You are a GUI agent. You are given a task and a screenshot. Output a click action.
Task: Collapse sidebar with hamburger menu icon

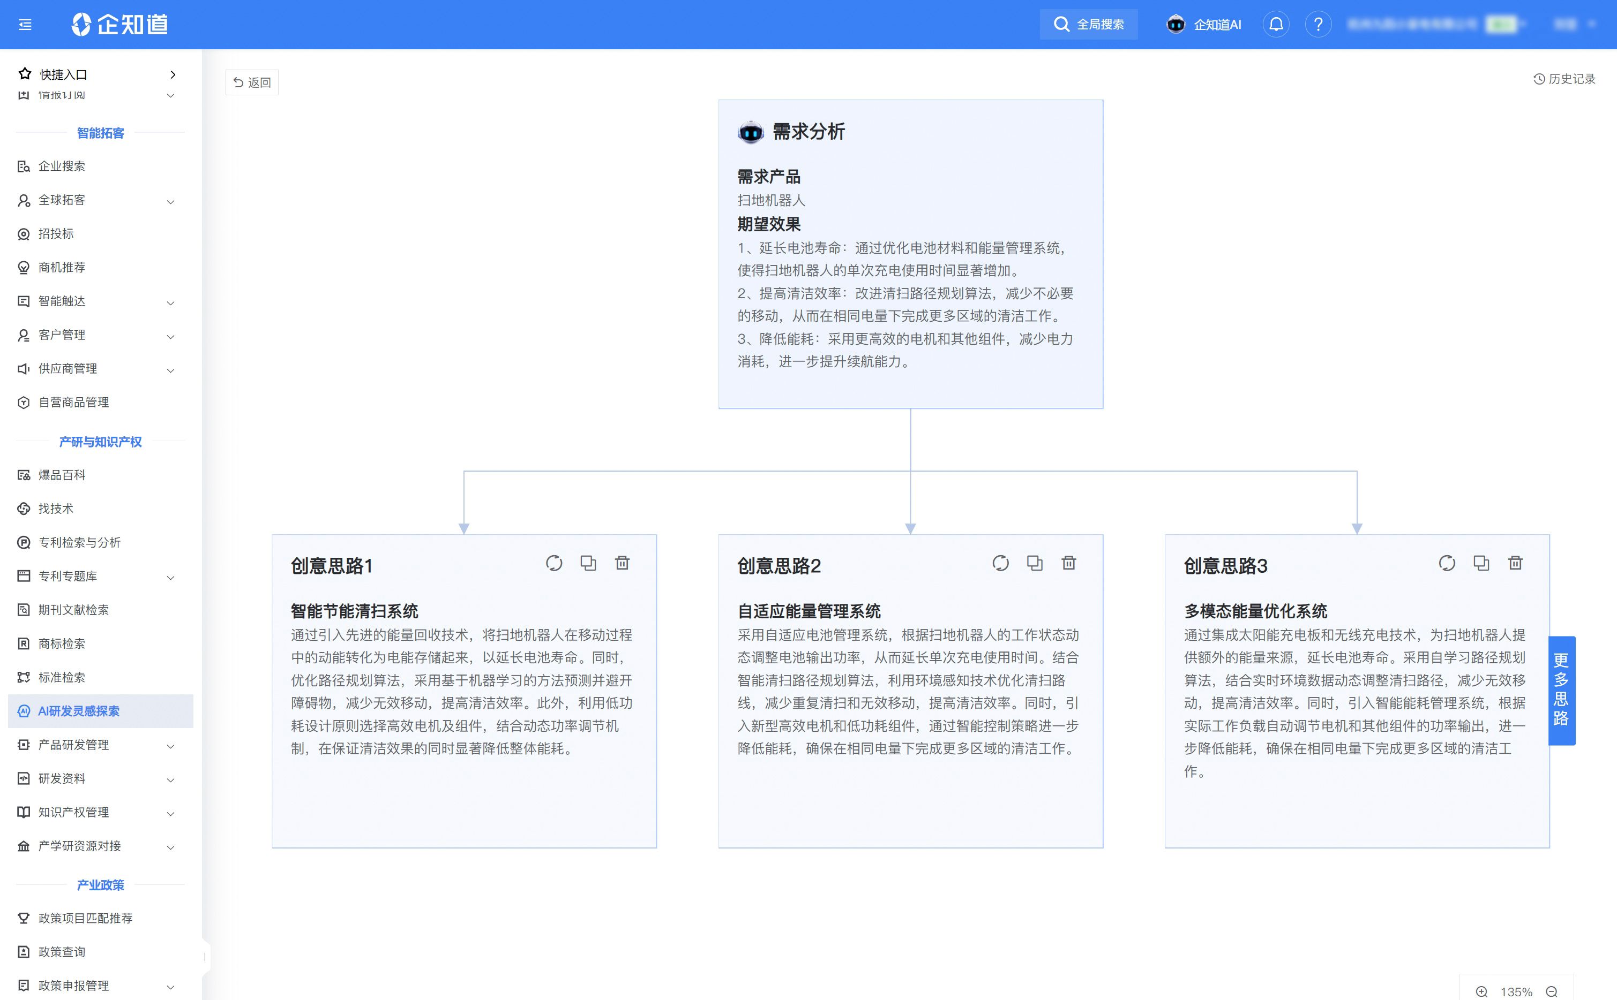tap(25, 25)
